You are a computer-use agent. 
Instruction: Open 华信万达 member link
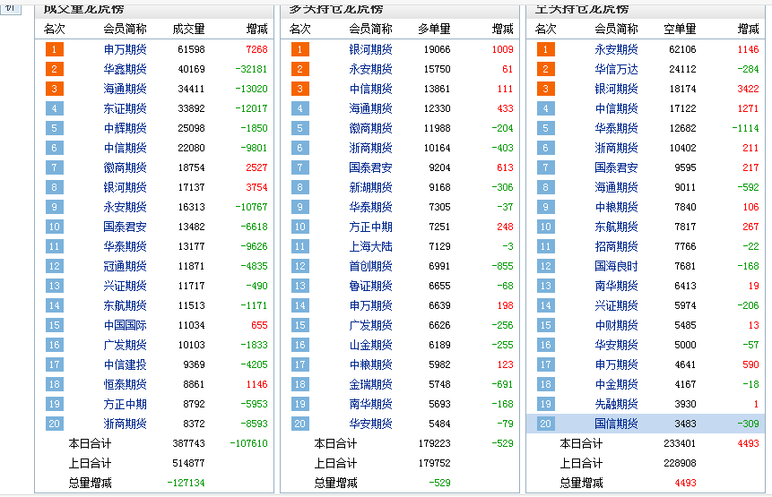(616, 69)
